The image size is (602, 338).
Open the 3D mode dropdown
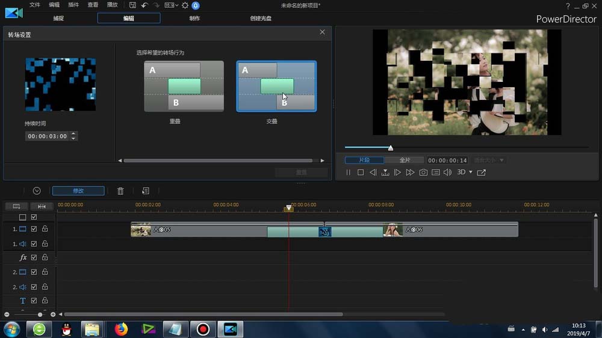tap(465, 173)
